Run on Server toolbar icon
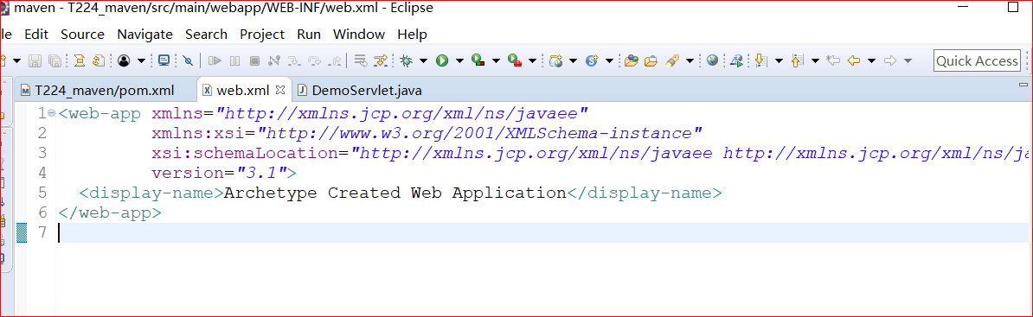Screen dimensions: 1033x317 (x=736, y=61)
